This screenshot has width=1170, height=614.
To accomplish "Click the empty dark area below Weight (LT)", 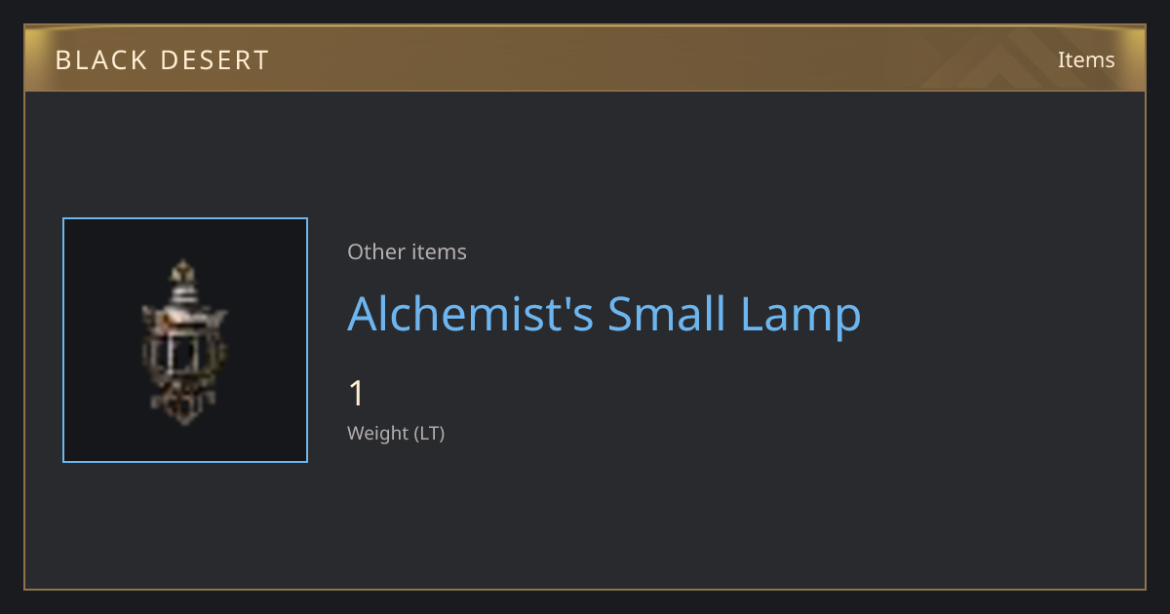I will (585, 517).
